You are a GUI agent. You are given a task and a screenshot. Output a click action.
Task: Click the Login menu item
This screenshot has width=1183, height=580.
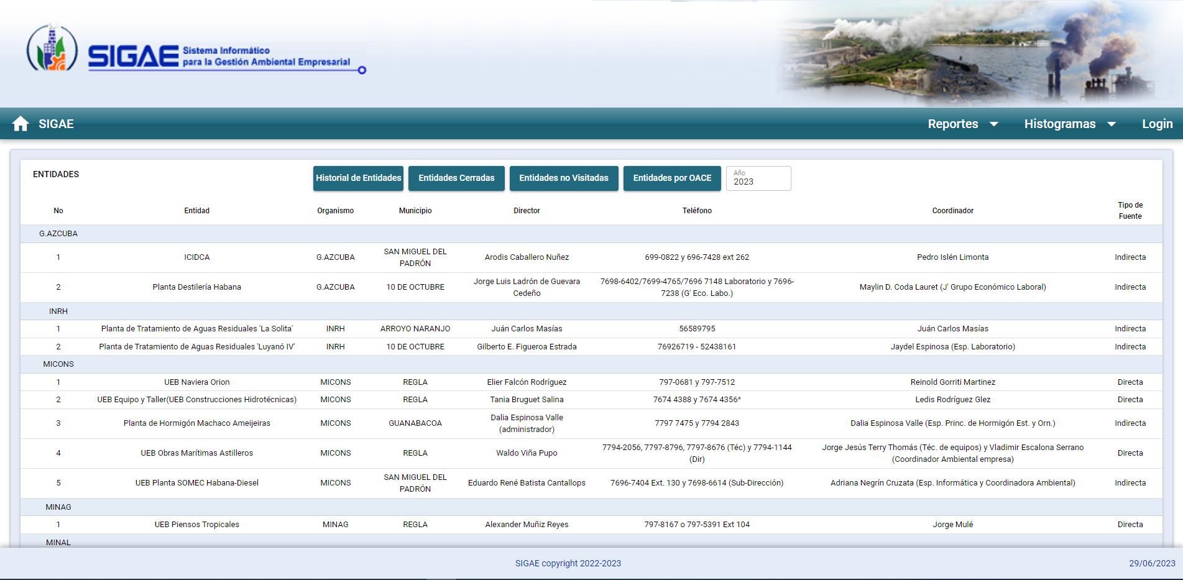tap(1158, 124)
